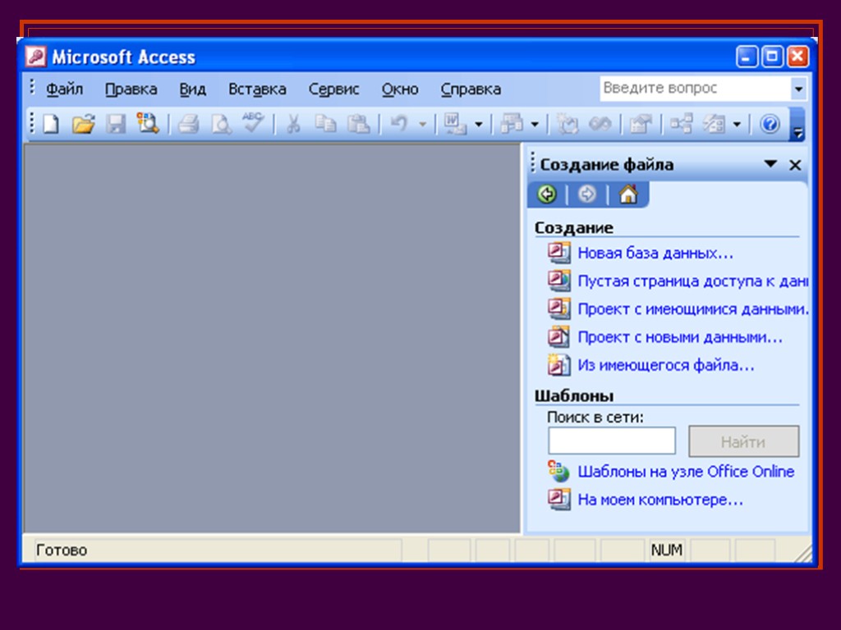Click the New Object toolbar icon

point(714,125)
